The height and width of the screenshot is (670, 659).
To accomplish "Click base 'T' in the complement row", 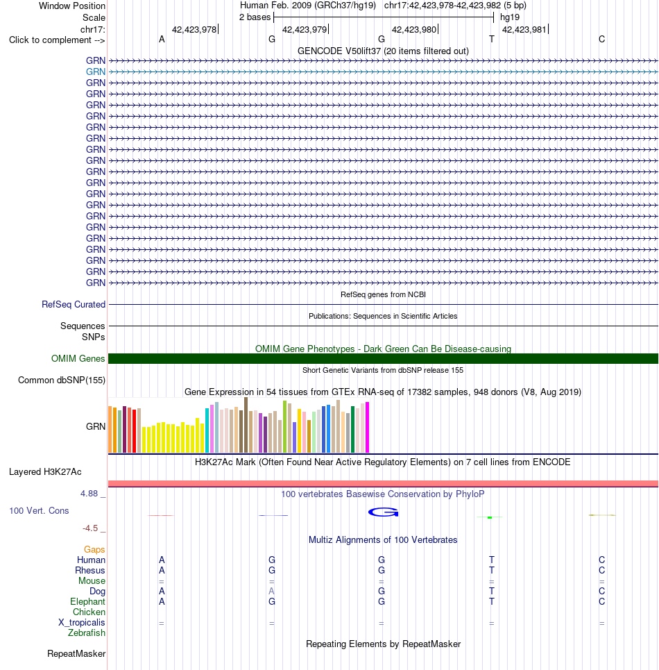I will click(492, 40).
